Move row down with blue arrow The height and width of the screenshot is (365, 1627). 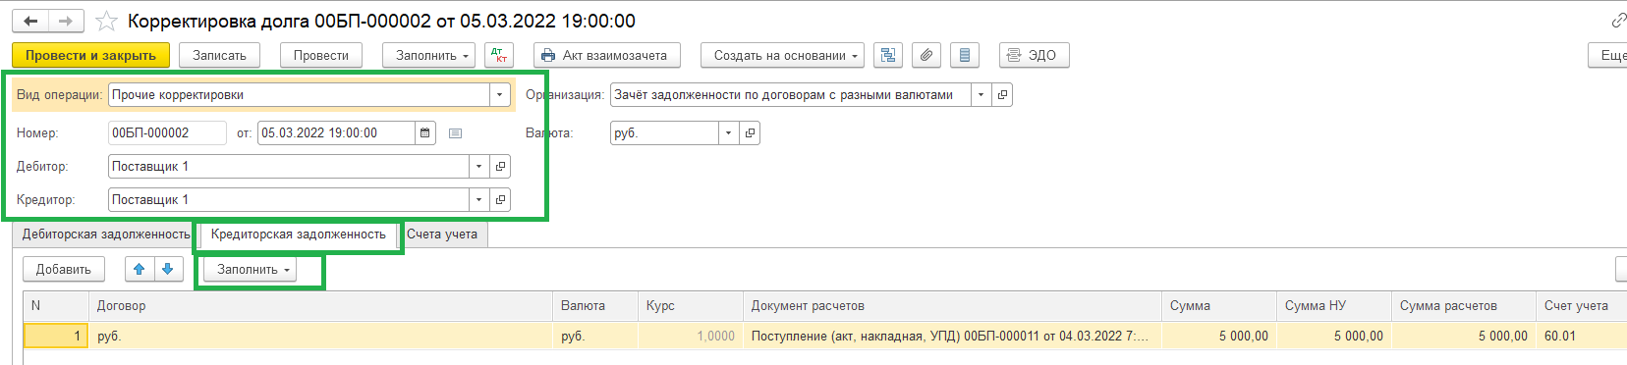pyautogui.click(x=168, y=269)
